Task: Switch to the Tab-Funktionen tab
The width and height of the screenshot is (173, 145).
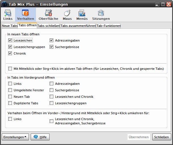Action: (x=108, y=26)
